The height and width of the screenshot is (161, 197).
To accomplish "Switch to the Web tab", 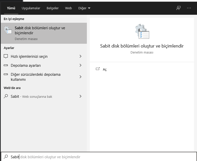I will [x=68, y=8].
